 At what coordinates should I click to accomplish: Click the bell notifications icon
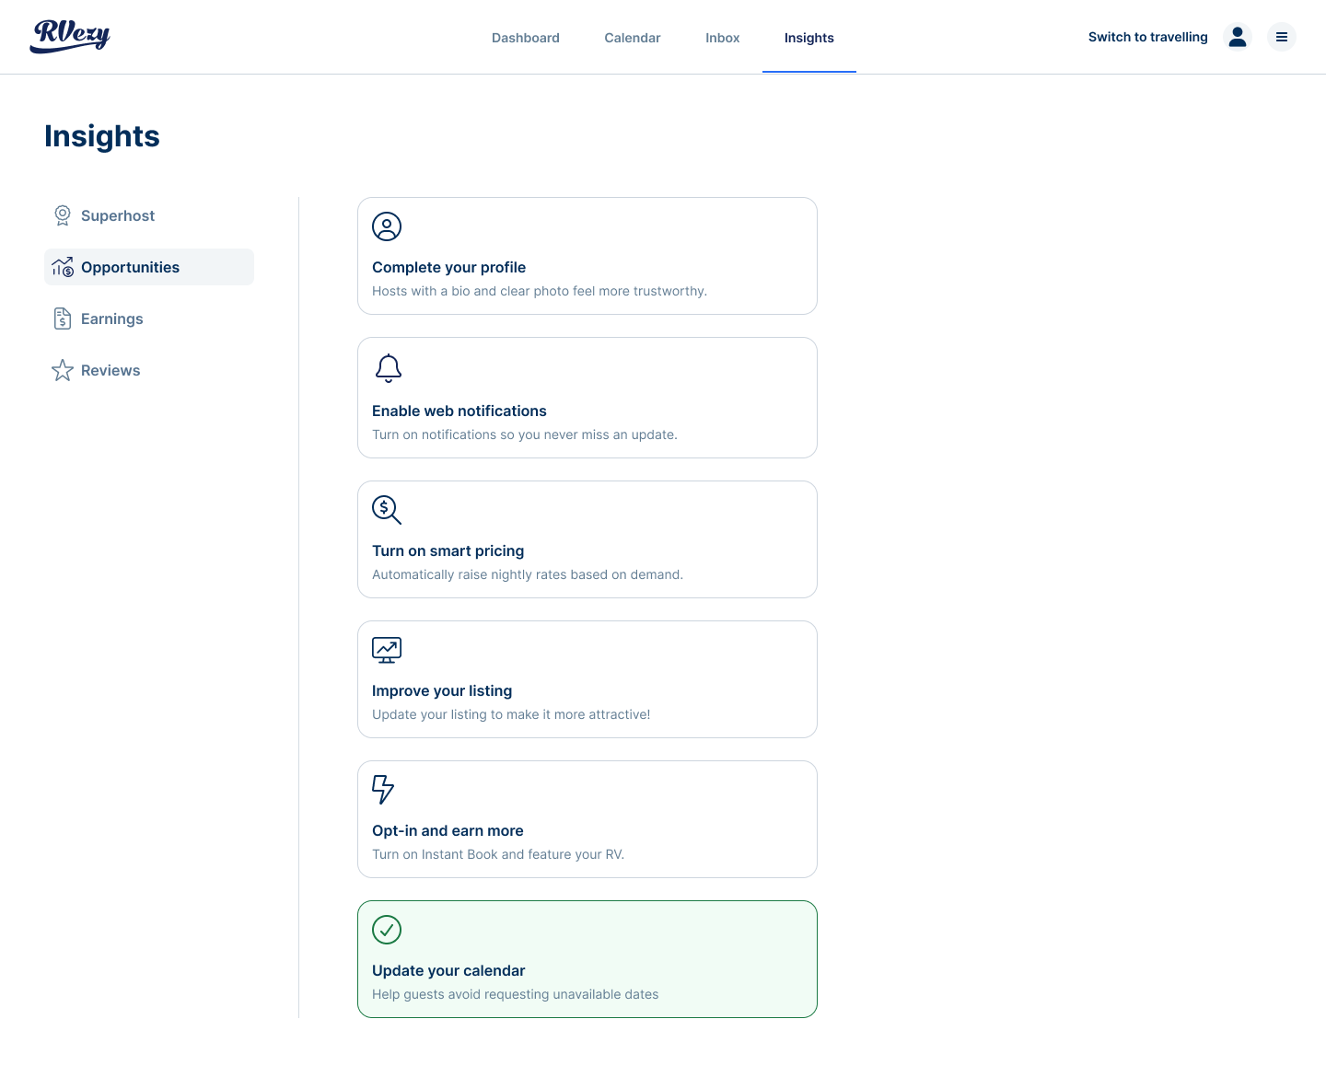[x=388, y=367]
